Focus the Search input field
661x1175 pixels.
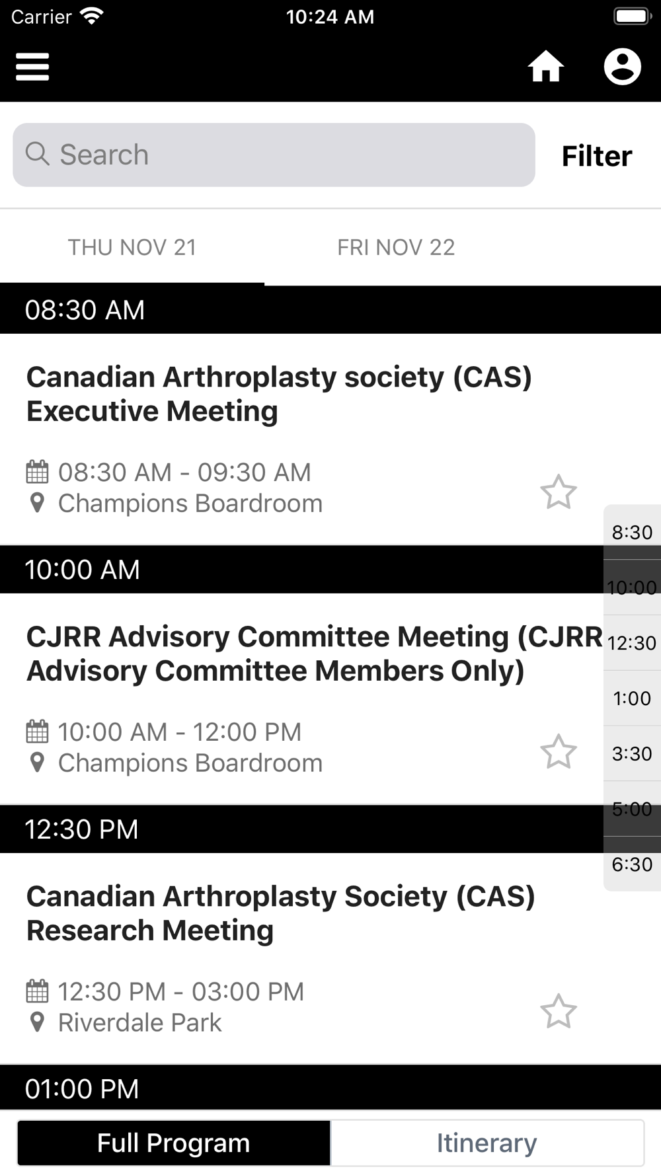tap(274, 155)
